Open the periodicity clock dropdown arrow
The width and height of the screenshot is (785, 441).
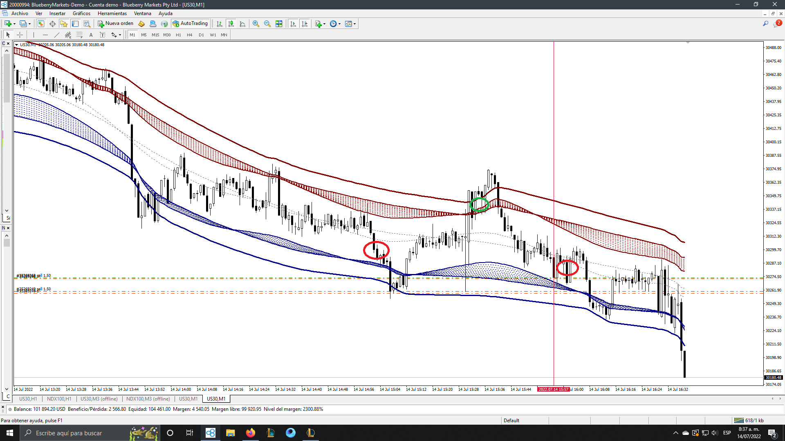pos(339,24)
